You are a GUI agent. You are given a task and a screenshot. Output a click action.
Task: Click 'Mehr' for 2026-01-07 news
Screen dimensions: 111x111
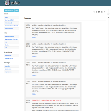click(x=34, y=75)
